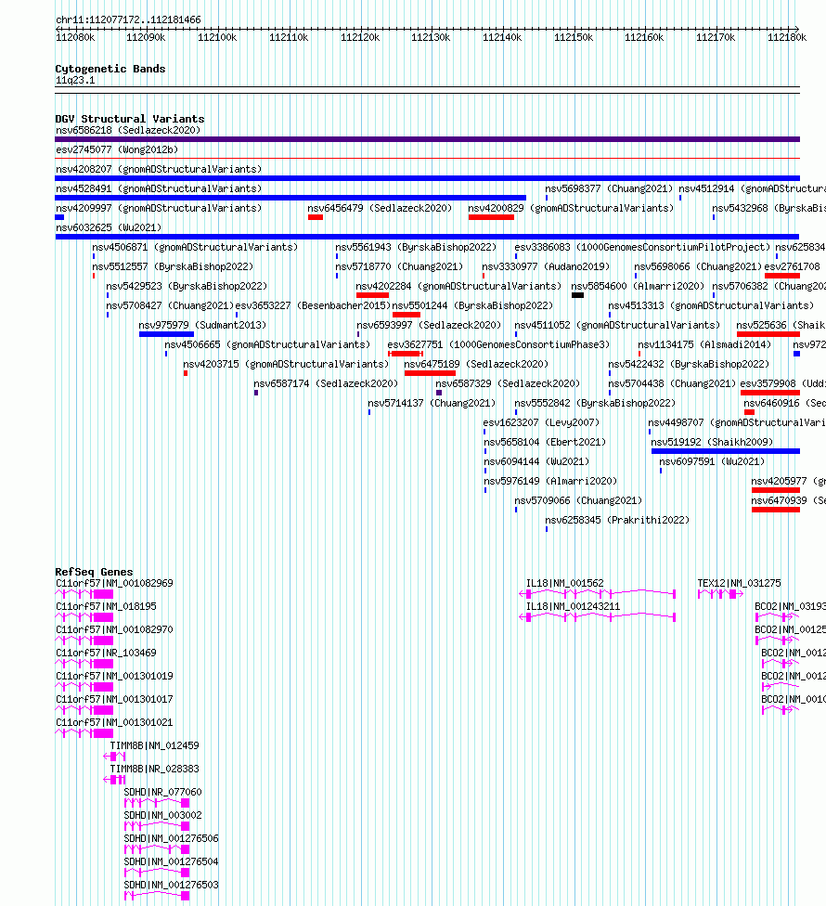826x906 pixels.
Task: Select the esv2745077 (Wong2012b) label
Action: point(117,149)
